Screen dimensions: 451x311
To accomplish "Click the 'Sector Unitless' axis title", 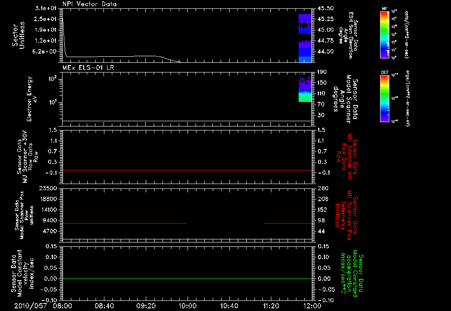I will click(18, 35).
